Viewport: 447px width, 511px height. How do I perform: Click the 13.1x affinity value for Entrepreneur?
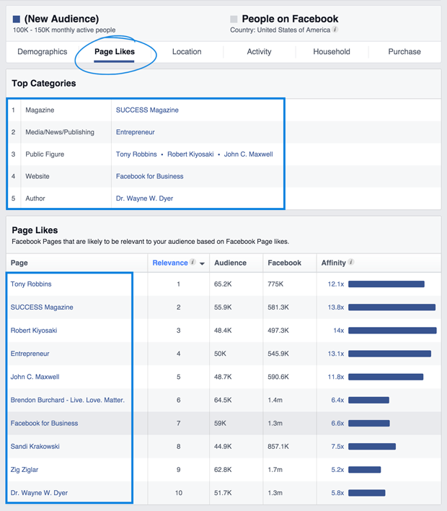pyautogui.click(x=336, y=354)
